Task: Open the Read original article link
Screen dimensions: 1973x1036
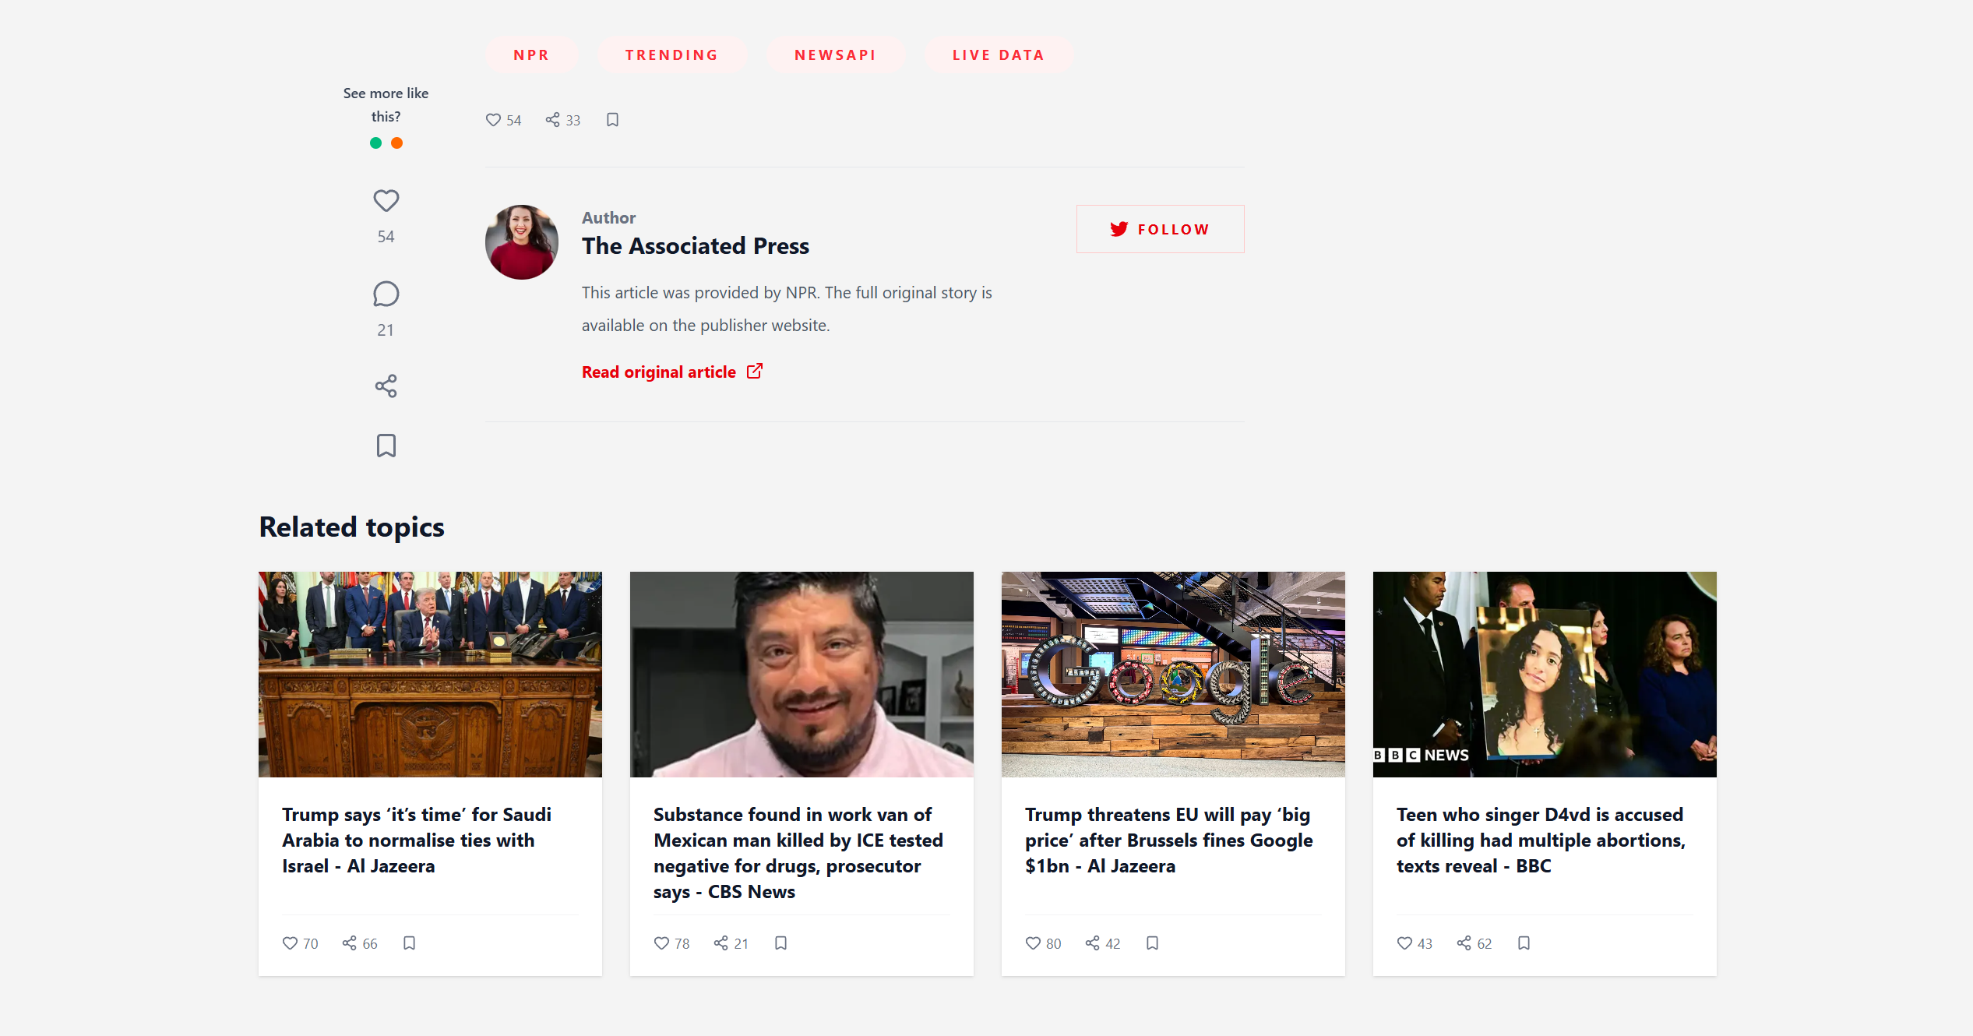Action: (672, 372)
